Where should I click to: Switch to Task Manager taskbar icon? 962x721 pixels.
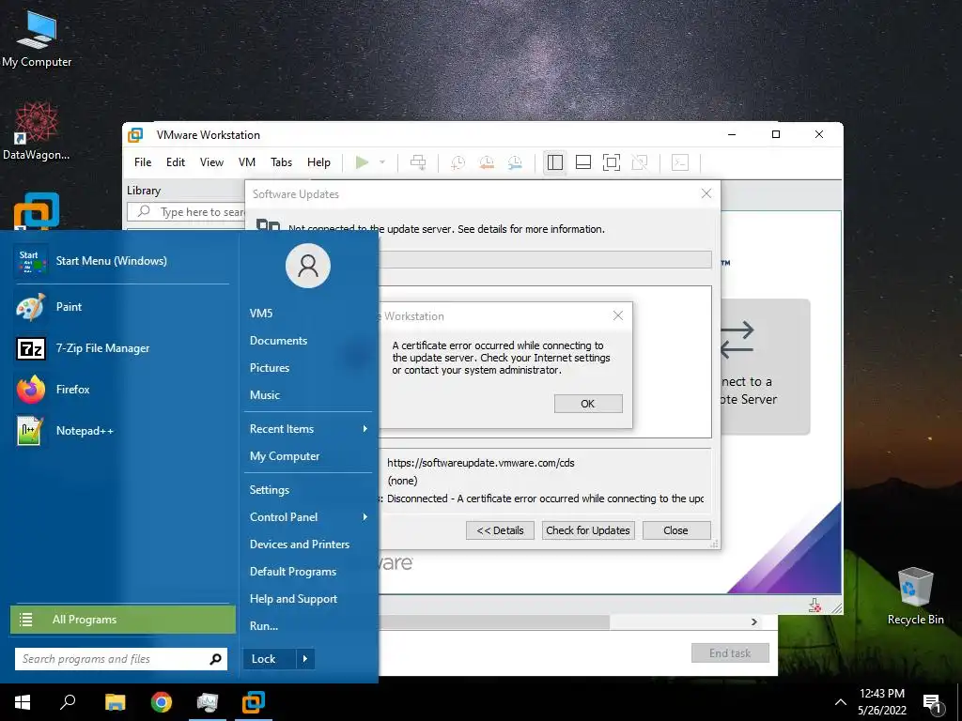click(x=208, y=702)
